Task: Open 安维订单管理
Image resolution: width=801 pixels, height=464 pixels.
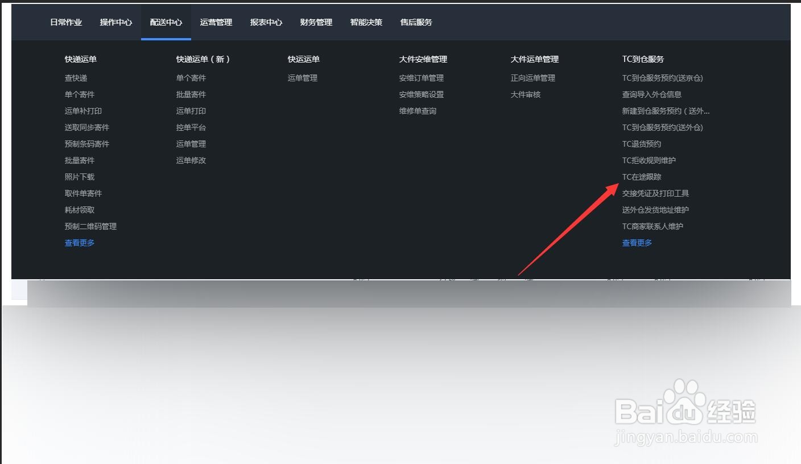Action: pyautogui.click(x=422, y=78)
